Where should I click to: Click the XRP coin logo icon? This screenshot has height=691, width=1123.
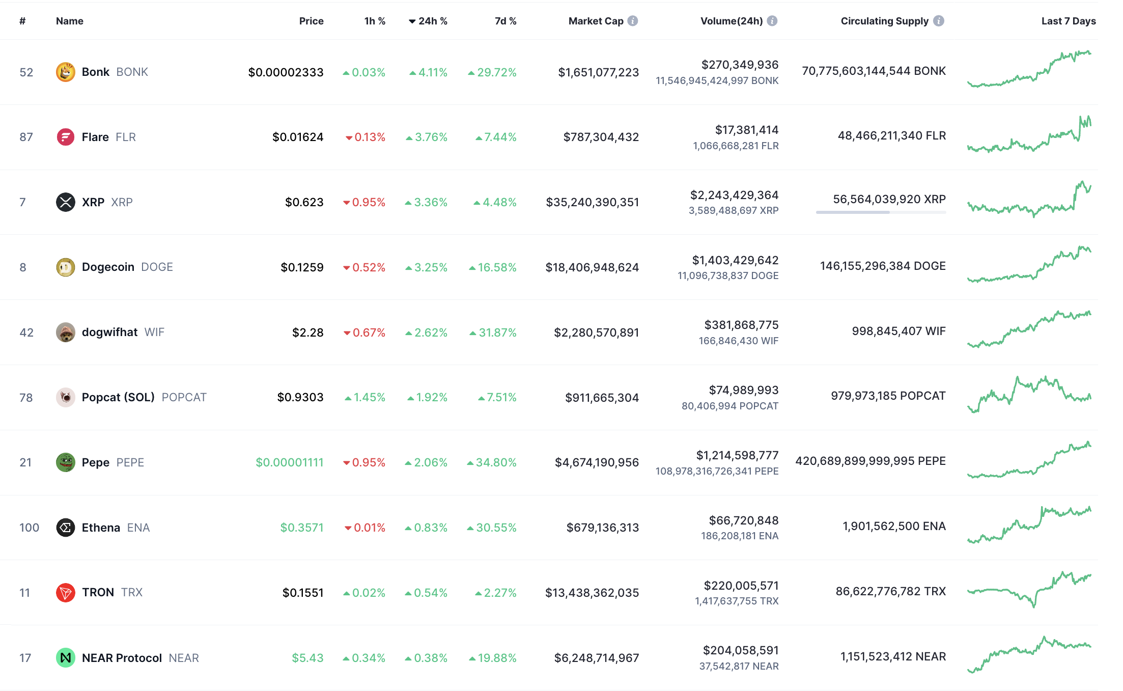click(x=65, y=202)
